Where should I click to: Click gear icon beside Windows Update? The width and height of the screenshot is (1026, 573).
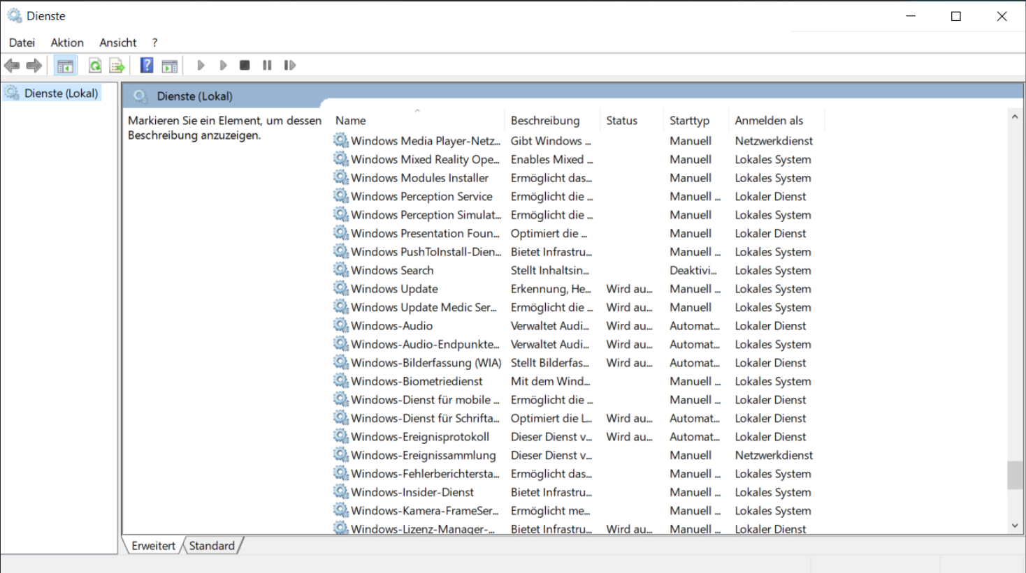341,288
